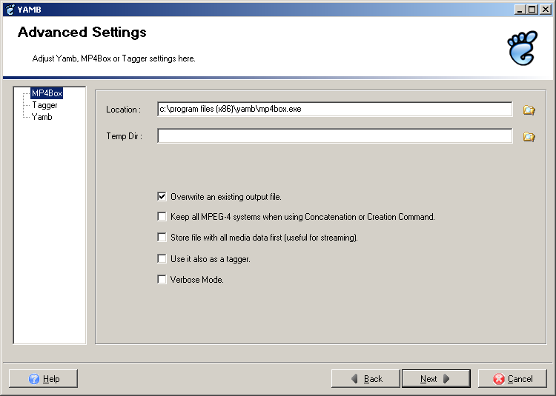
Task: Click the folder icon beside Temp Dir field
Action: [529, 137]
